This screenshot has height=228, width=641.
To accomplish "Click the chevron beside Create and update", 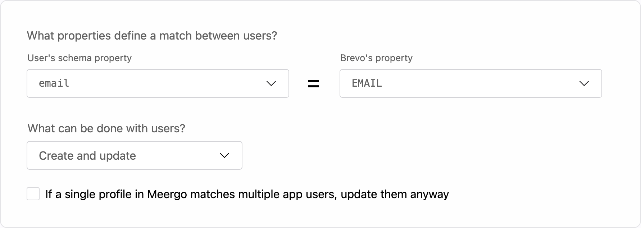I will [x=224, y=155].
